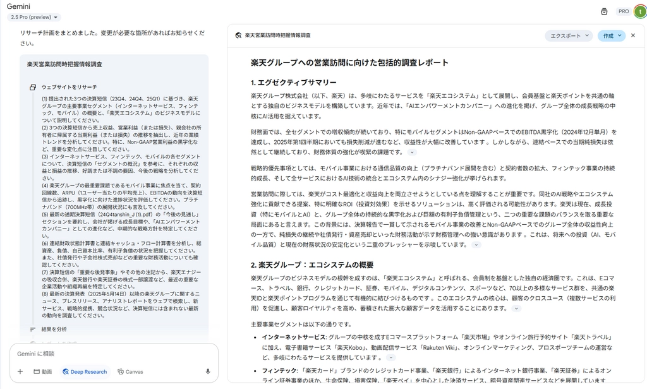Screen dimensions: 647x389
Task: Click the 結果を分析 step label
Action: tap(54, 329)
